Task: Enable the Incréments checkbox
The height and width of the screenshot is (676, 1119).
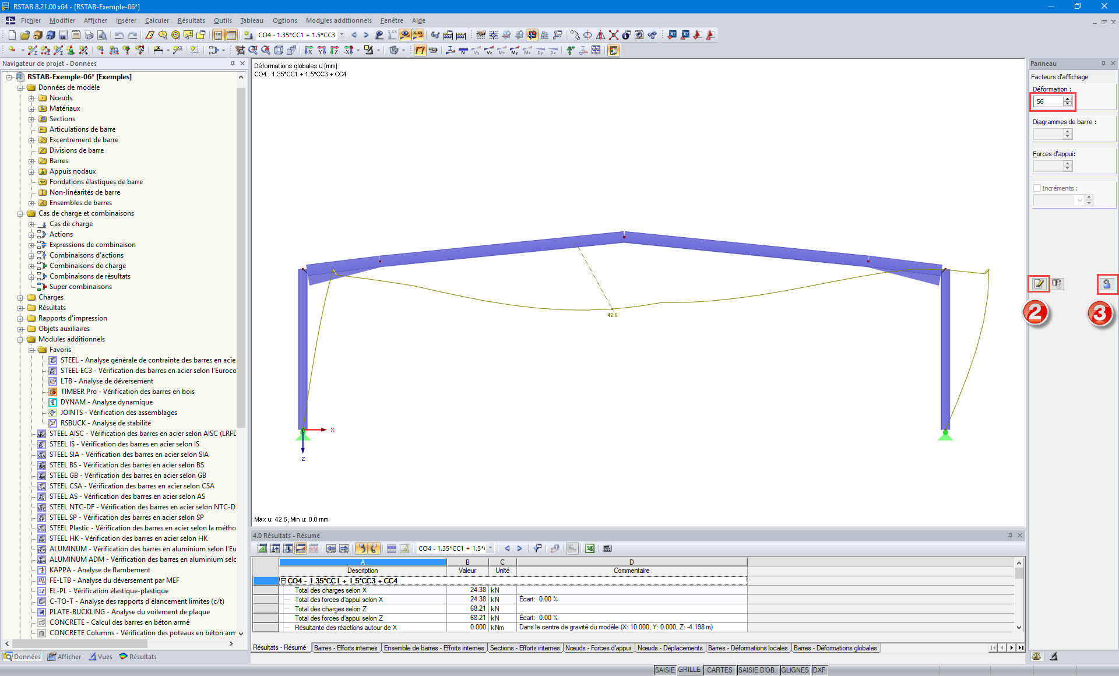Action: (x=1037, y=188)
